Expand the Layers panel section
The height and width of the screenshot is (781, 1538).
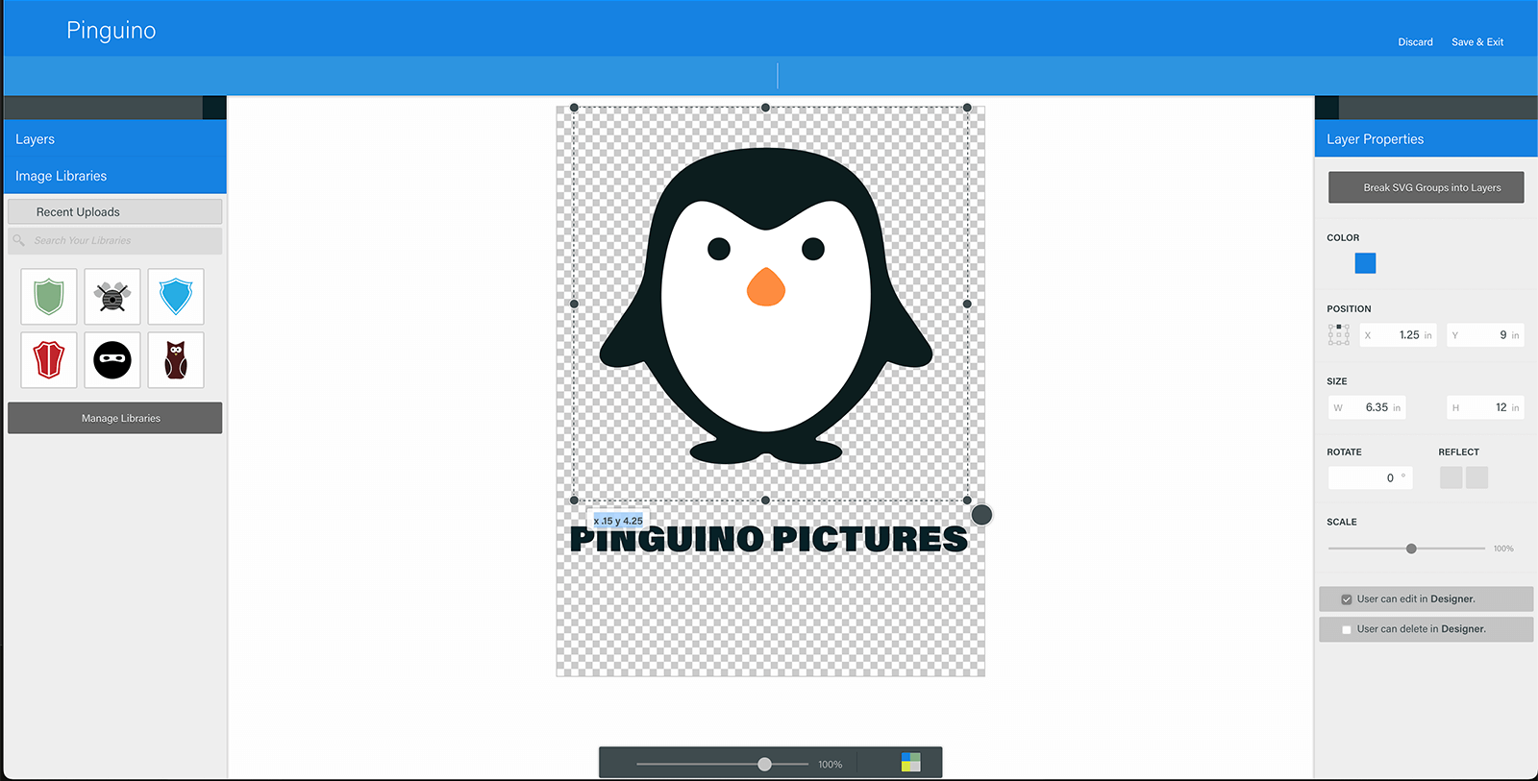[x=114, y=139]
